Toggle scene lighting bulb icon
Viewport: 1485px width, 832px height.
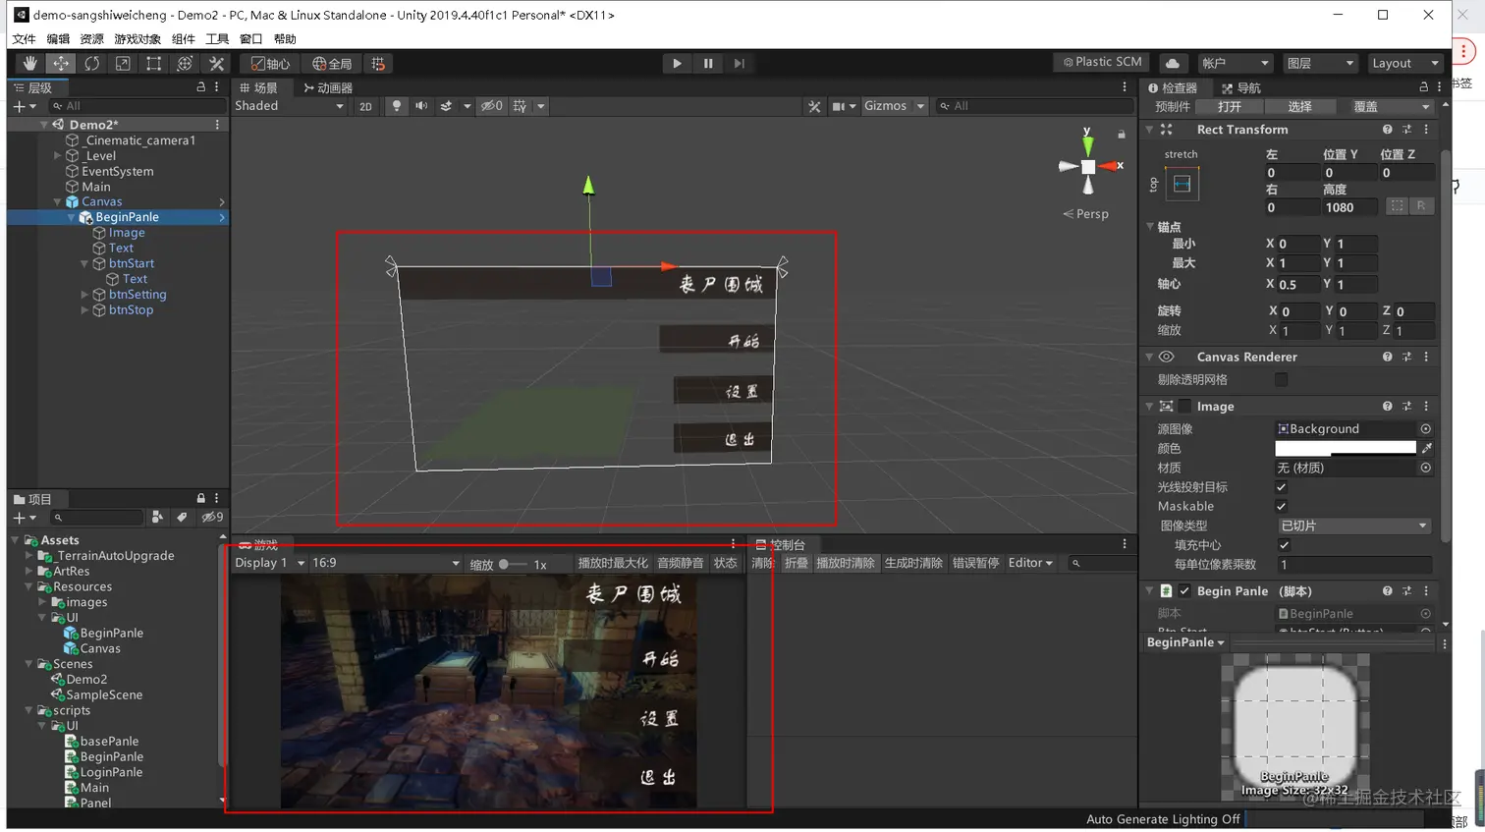(397, 106)
